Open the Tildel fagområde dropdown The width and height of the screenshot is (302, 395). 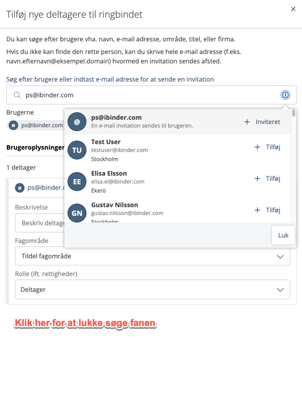pyautogui.click(x=152, y=256)
